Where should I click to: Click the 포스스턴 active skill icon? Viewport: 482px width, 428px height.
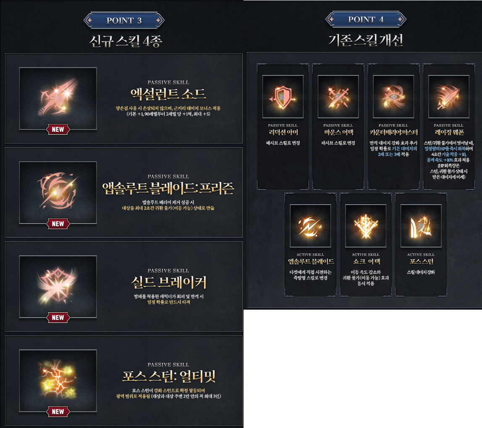pos(421,226)
